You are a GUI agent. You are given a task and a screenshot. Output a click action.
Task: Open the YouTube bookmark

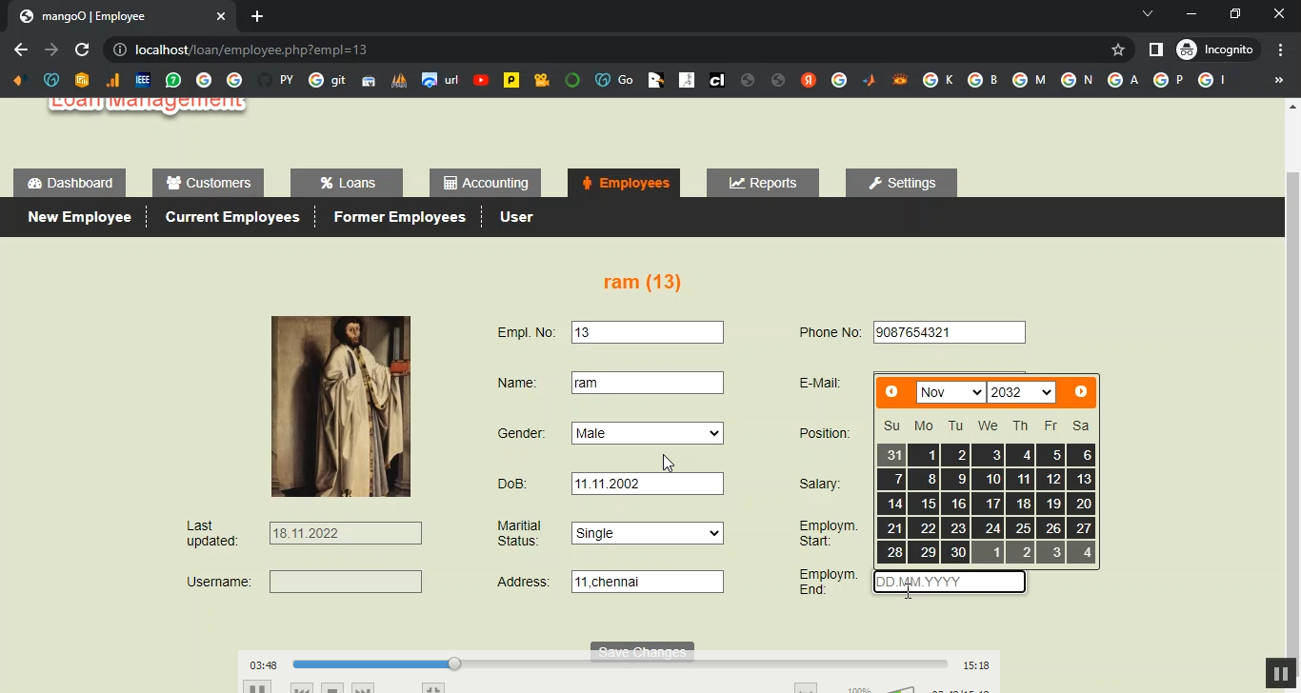click(481, 80)
